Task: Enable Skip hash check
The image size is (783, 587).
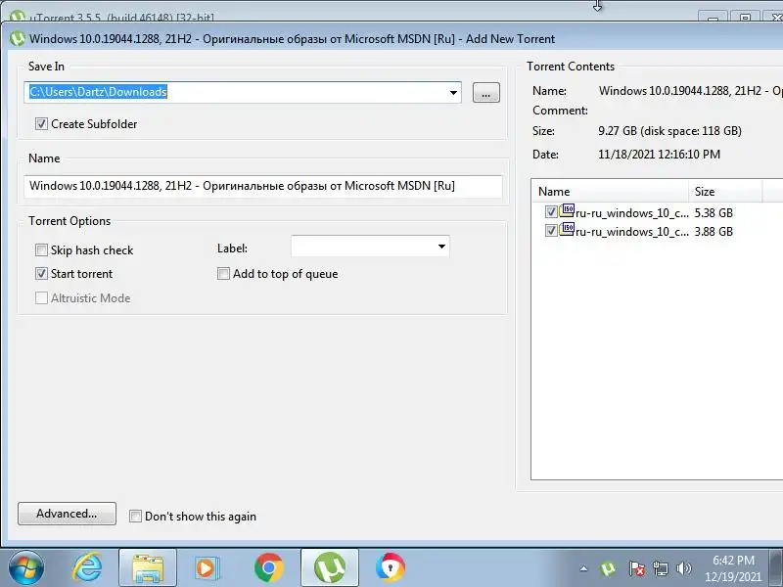Action: (41, 250)
